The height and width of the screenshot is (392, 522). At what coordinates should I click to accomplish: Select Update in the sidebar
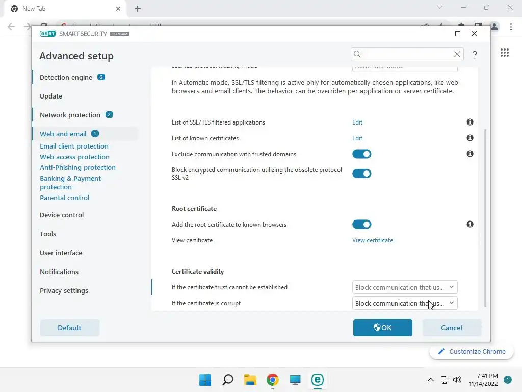[x=51, y=96]
